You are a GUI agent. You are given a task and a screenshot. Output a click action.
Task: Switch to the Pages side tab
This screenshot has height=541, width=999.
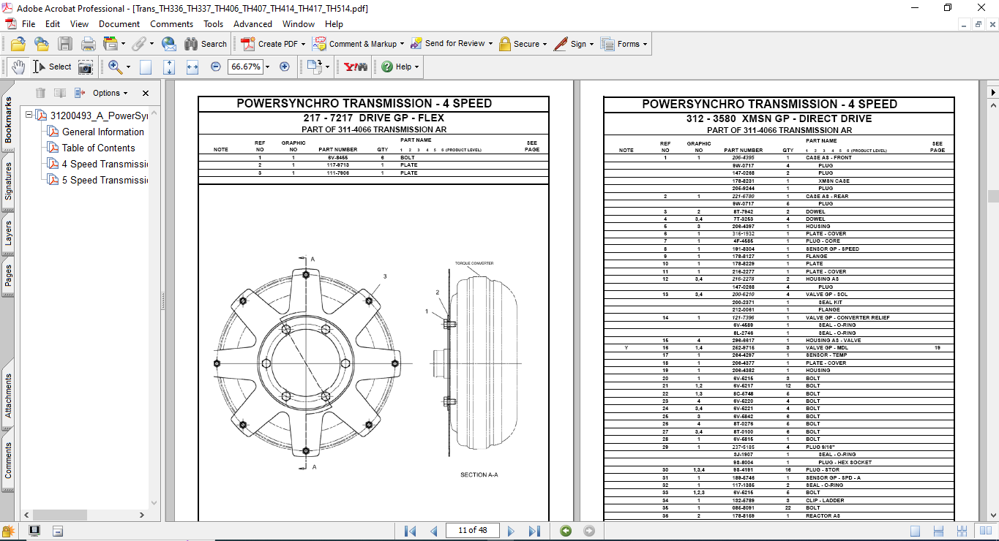[9, 276]
